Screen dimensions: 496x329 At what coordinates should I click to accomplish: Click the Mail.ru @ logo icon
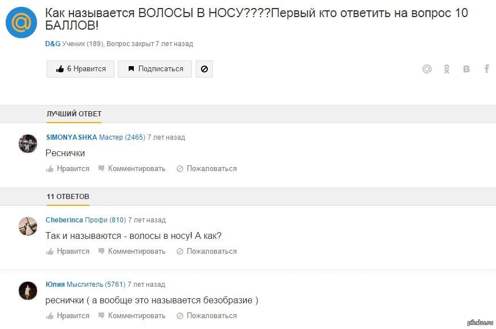(x=22, y=23)
